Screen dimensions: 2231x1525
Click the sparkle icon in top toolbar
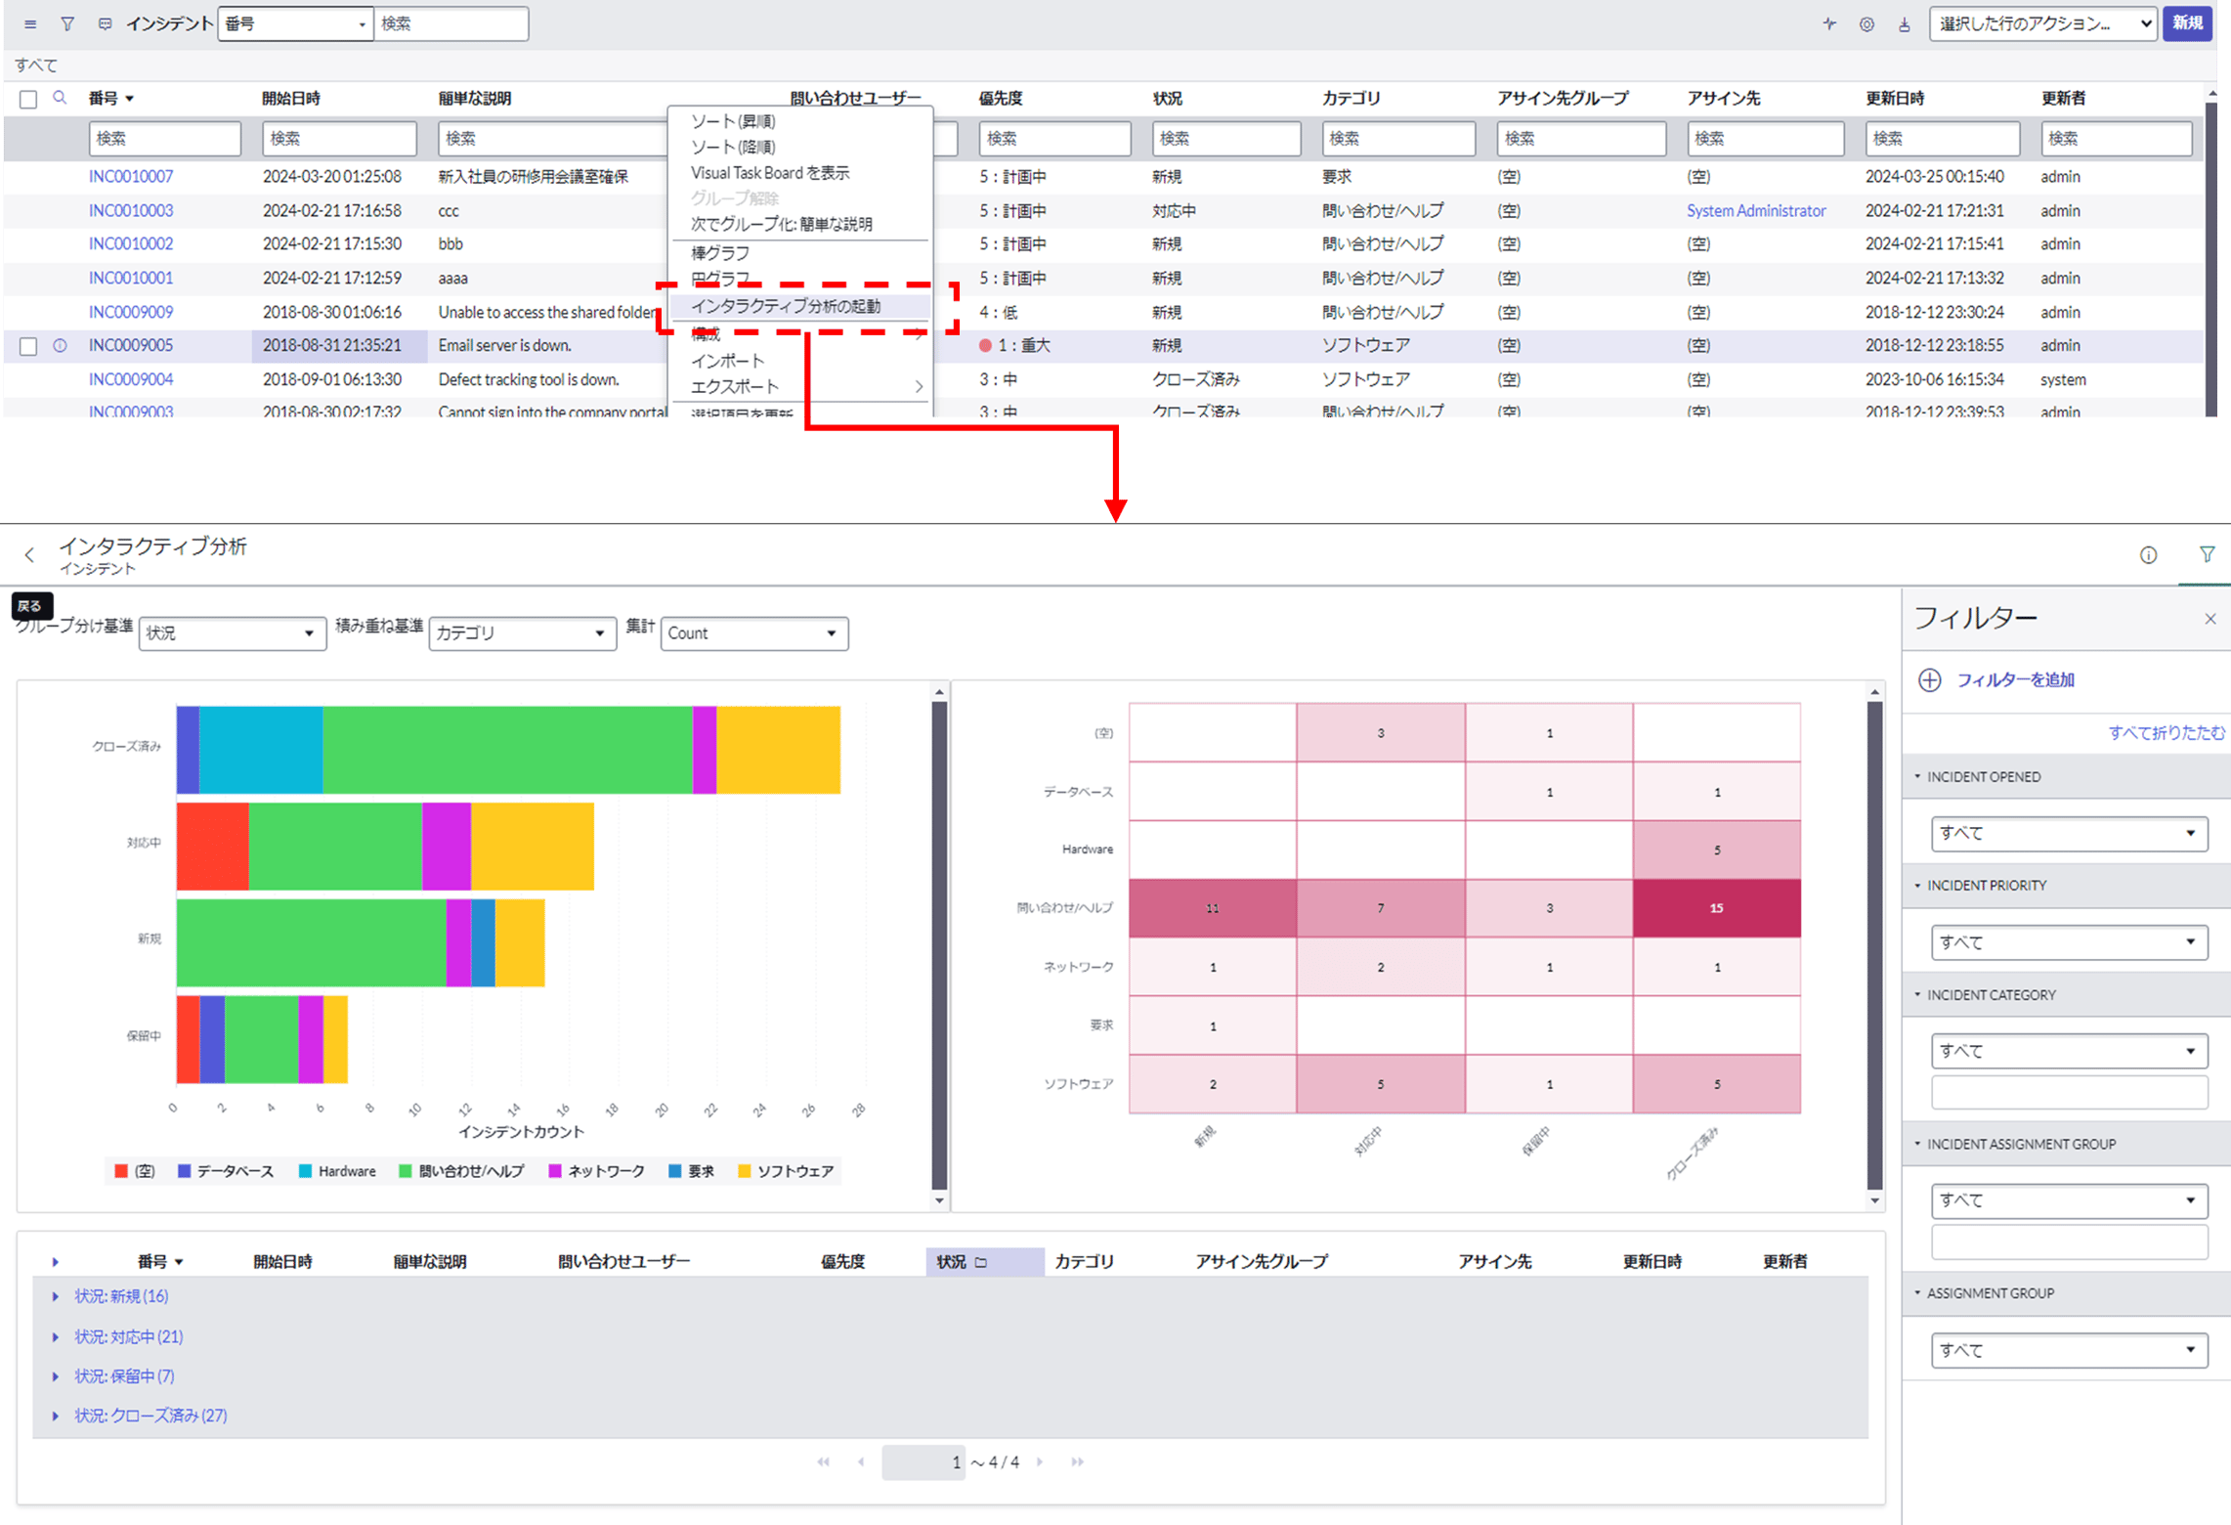pos(1829,24)
